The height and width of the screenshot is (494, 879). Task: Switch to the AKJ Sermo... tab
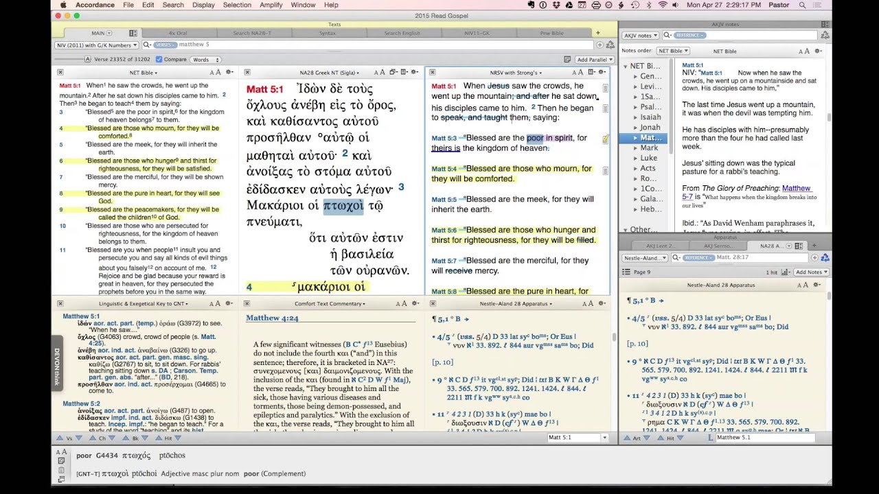click(x=719, y=246)
